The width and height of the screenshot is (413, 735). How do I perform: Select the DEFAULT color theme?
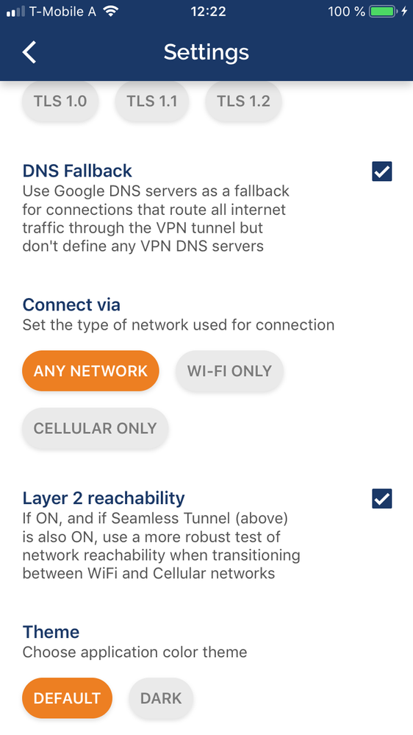[x=68, y=698]
